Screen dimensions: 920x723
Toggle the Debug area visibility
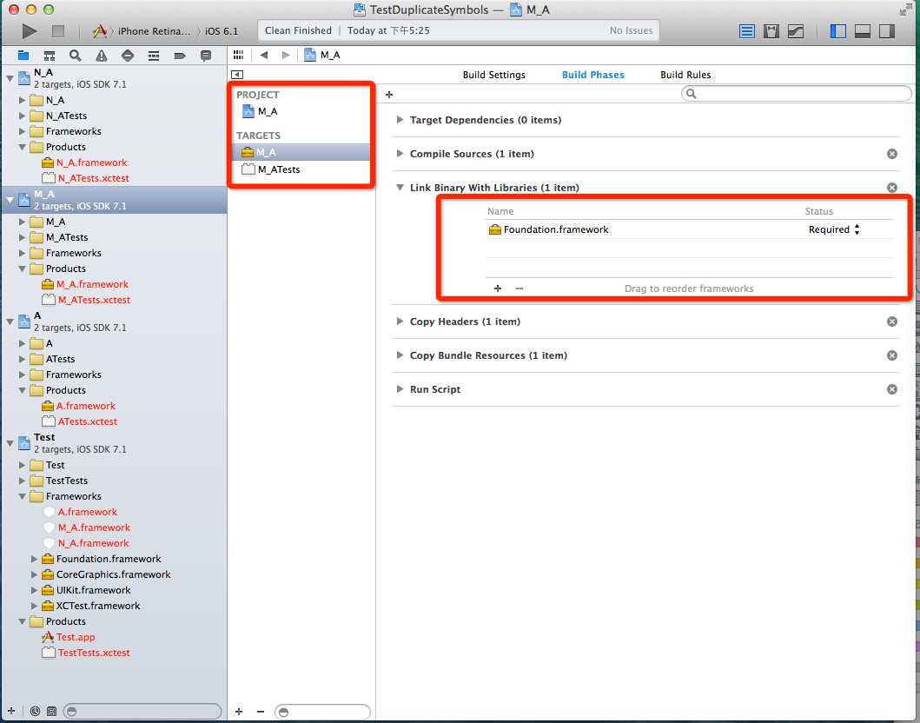click(x=863, y=31)
